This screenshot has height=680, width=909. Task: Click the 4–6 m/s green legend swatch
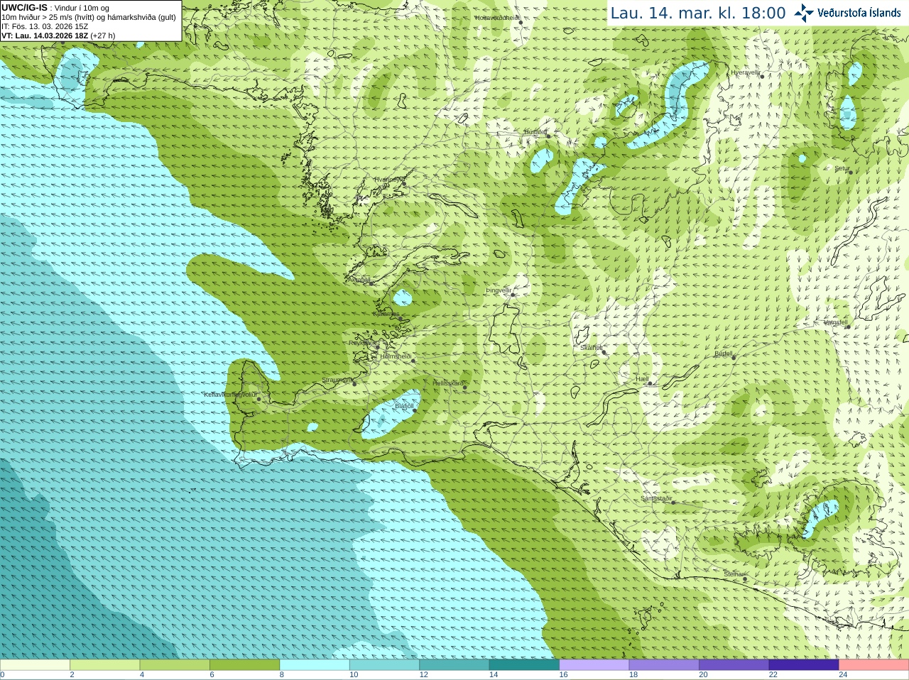click(x=175, y=665)
